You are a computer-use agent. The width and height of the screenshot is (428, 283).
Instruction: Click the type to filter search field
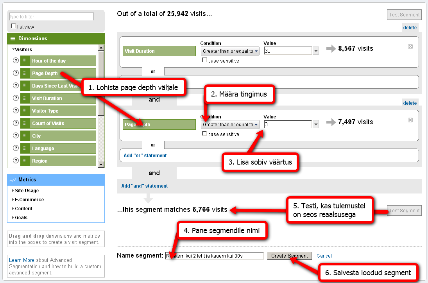tap(52, 17)
